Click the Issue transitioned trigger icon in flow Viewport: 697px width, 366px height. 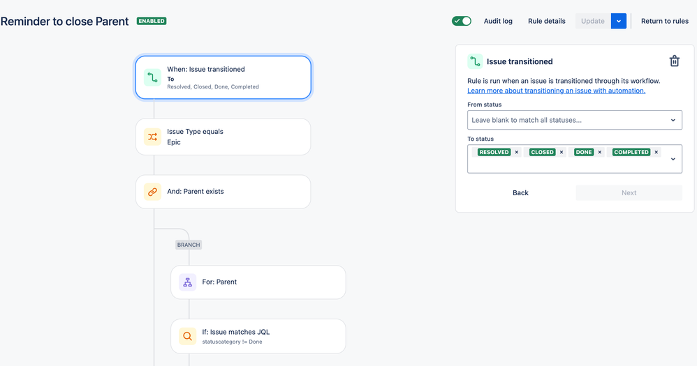tap(152, 77)
